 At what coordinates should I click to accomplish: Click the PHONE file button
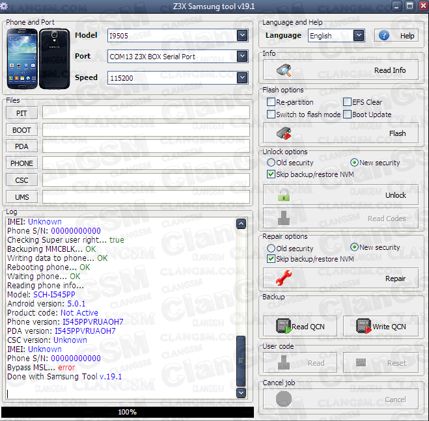(21, 163)
